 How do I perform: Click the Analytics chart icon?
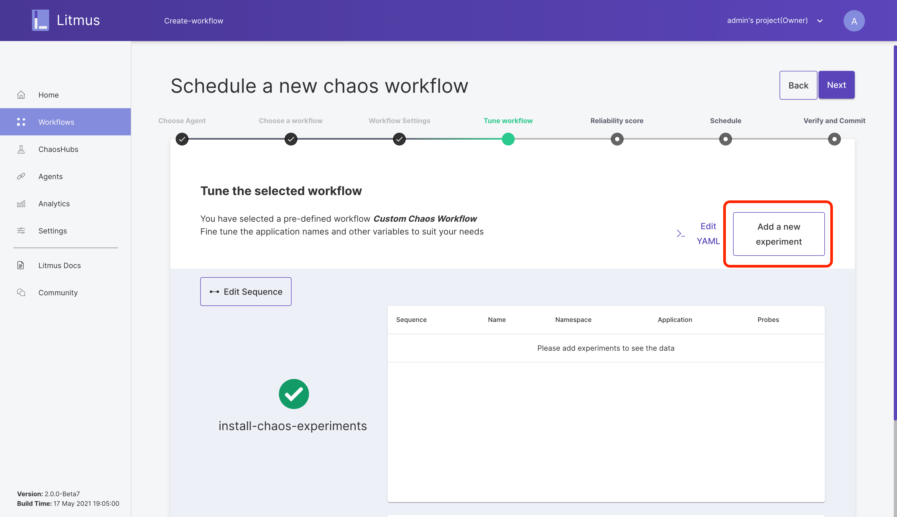21,204
